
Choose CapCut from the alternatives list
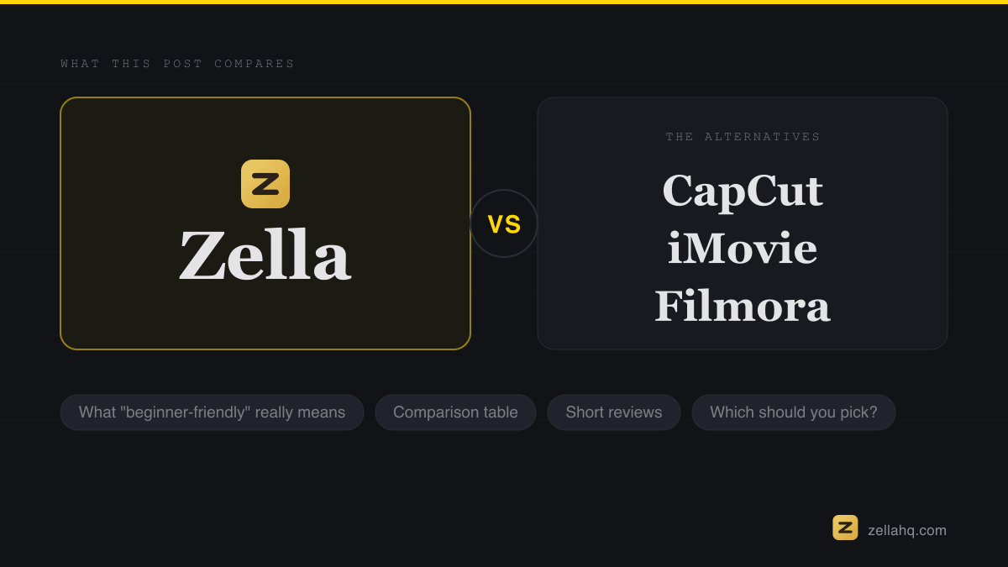pyautogui.click(x=743, y=191)
